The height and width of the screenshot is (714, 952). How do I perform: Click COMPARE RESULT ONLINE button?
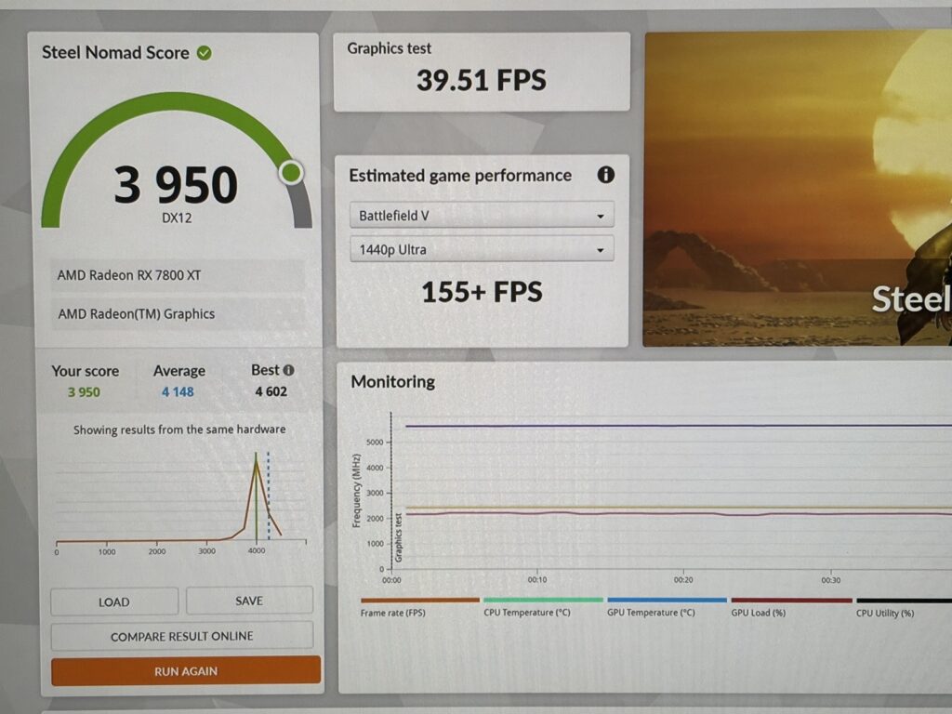click(x=182, y=636)
